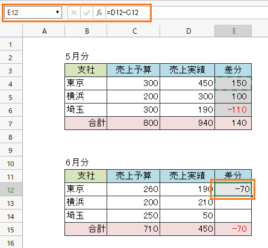This screenshot has width=268, height=248.
Task: Click 東京 cell in row 12
Action: (x=86, y=189)
